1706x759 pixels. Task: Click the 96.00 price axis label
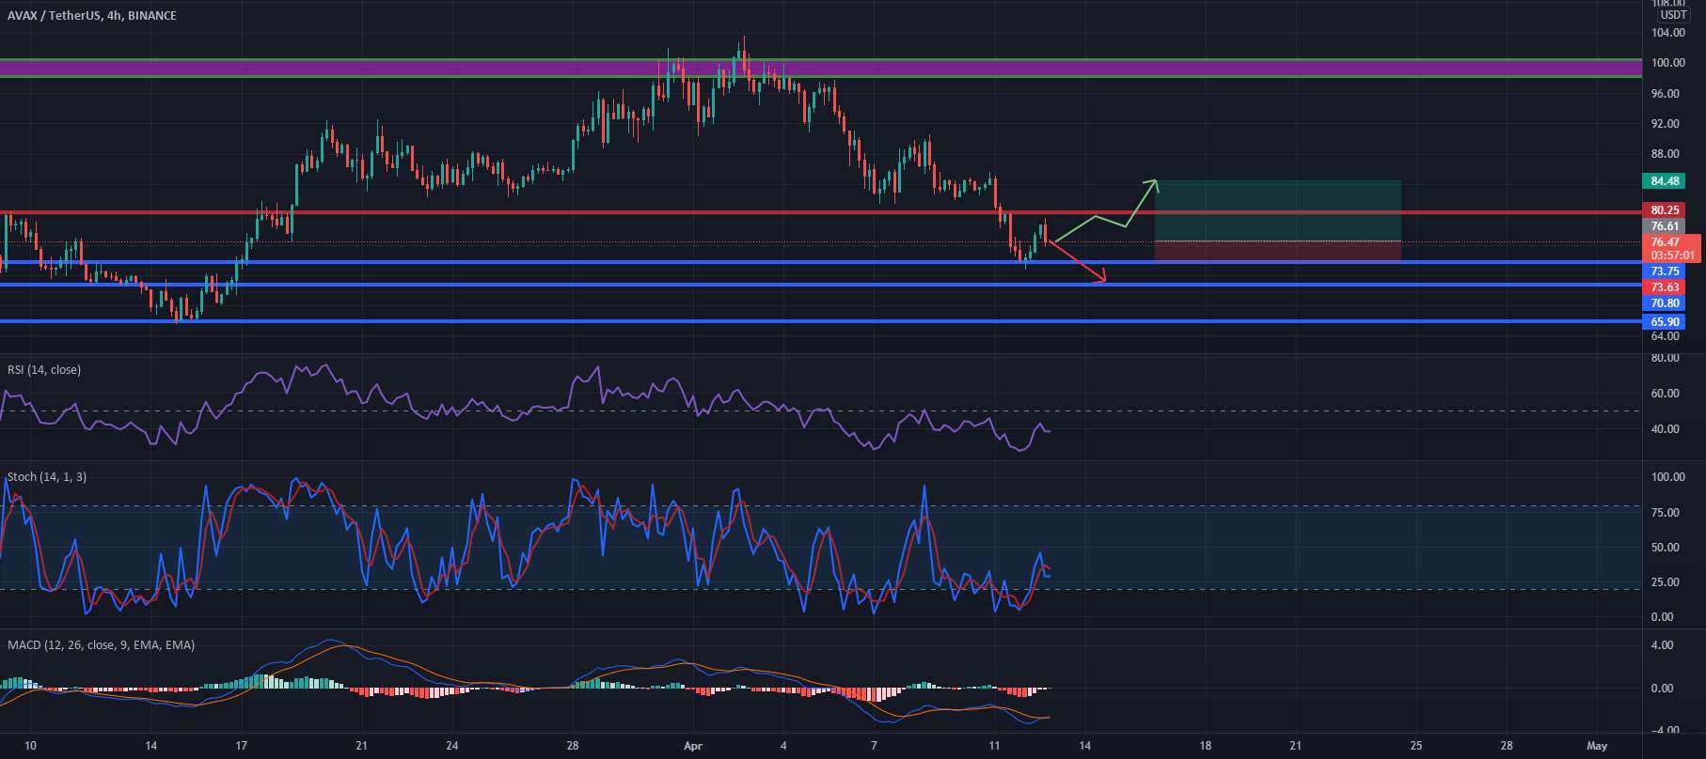pos(1665,94)
